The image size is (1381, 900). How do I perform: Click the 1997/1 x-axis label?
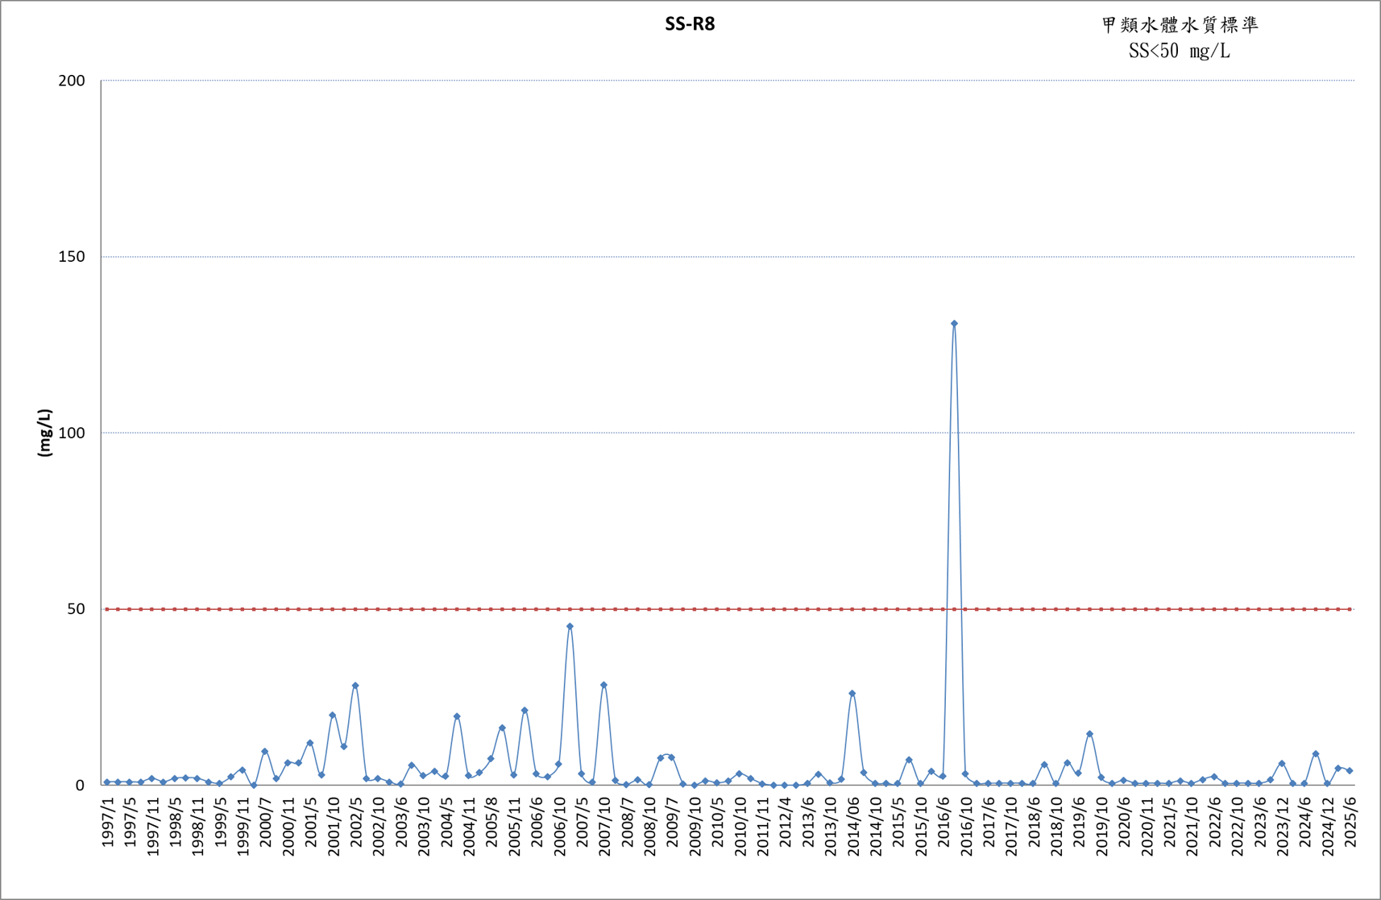108,823
